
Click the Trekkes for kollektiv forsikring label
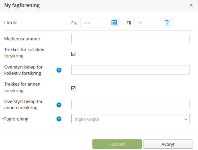[x=24, y=53]
